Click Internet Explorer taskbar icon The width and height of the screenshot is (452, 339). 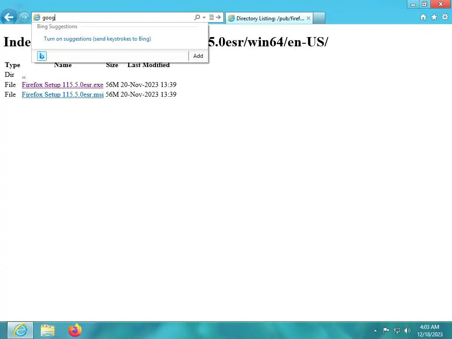[x=20, y=330]
